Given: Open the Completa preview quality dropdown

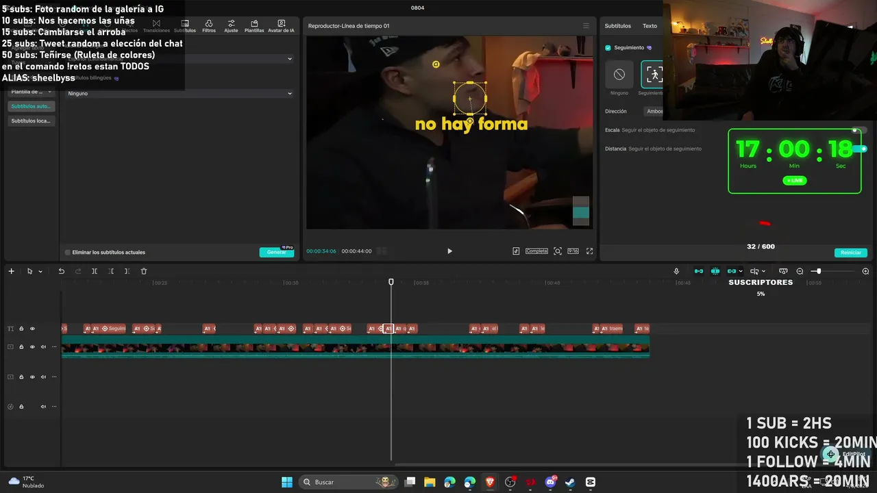Looking at the screenshot, I should [536, 251].
